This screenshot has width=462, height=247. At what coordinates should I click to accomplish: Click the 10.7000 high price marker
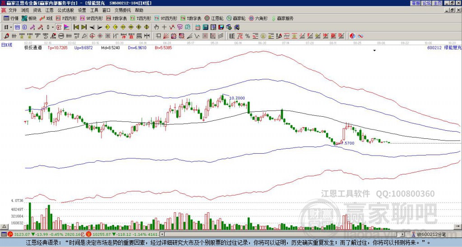click(x=237, y=98)
